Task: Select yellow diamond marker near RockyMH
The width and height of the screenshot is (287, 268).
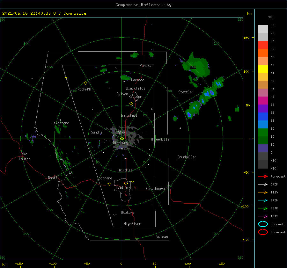Action: [x=85, y=83]
